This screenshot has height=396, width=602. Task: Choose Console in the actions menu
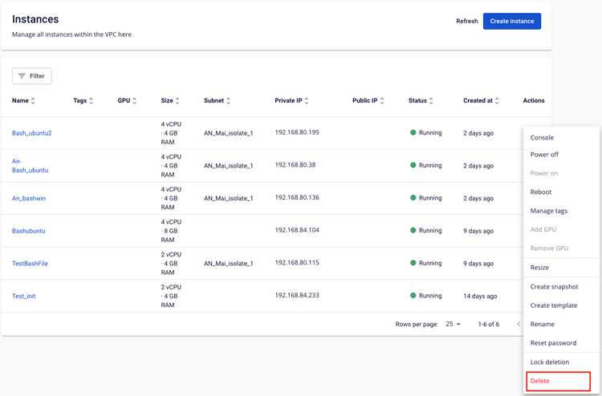tap(542, 138)
